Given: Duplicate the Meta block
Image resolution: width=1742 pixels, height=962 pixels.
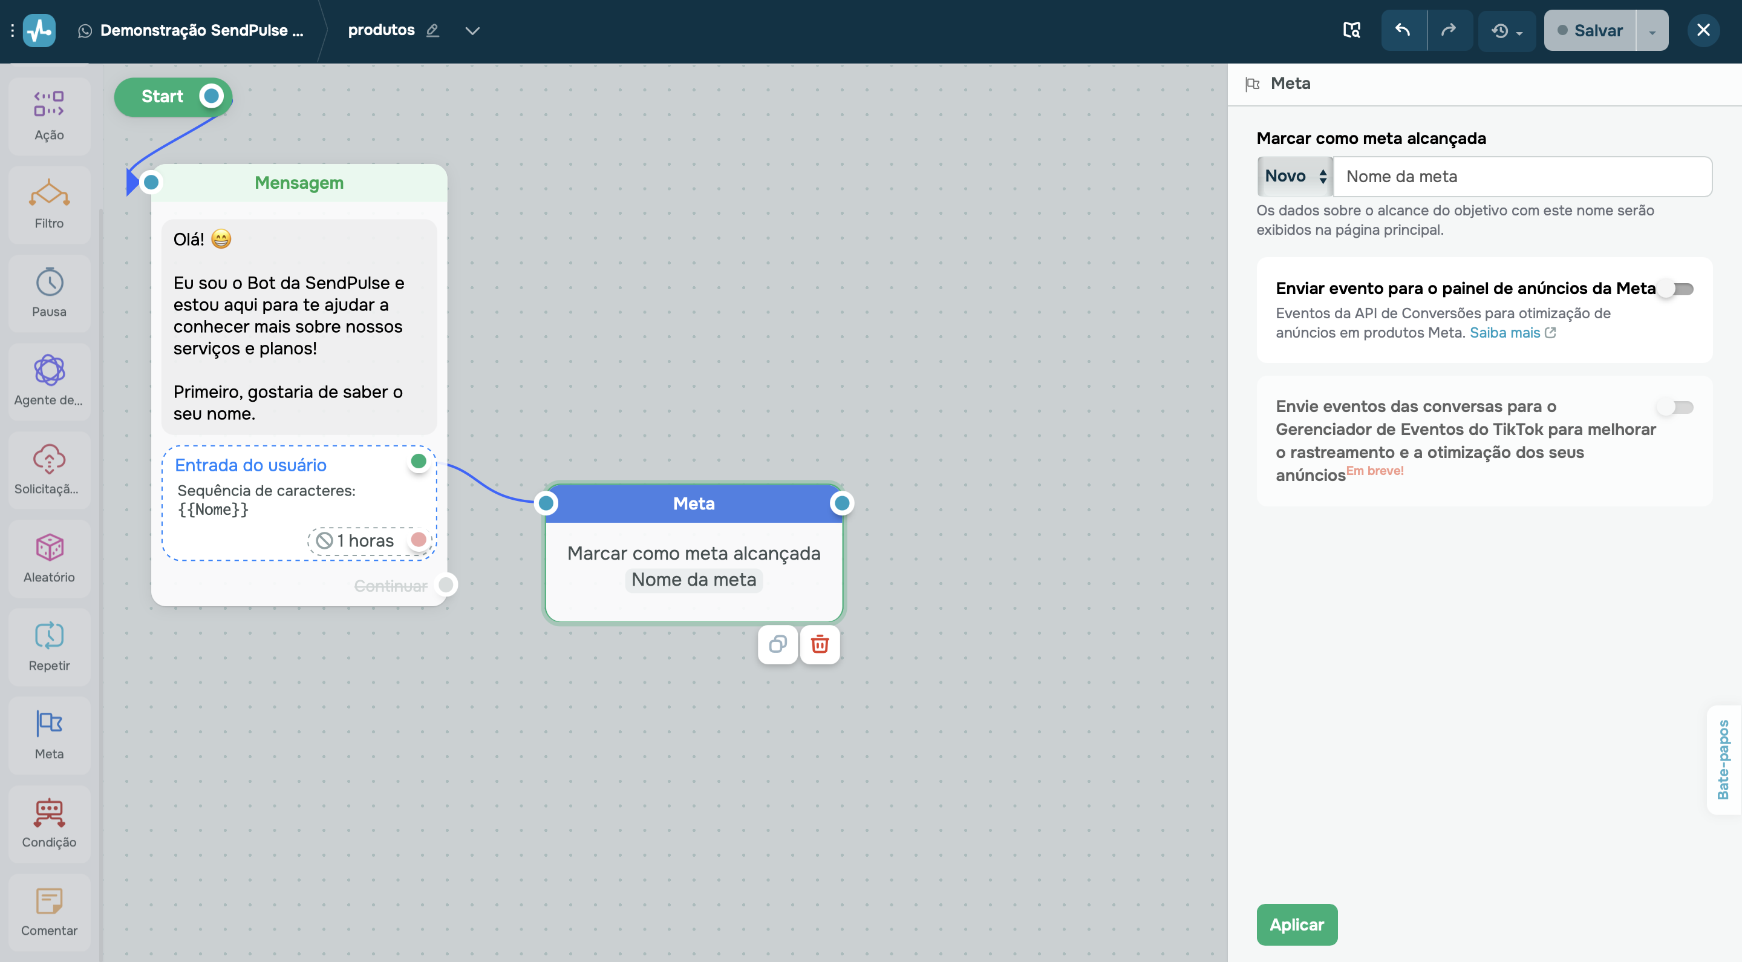Looking at the screenshot, I should tap(778, 644).
